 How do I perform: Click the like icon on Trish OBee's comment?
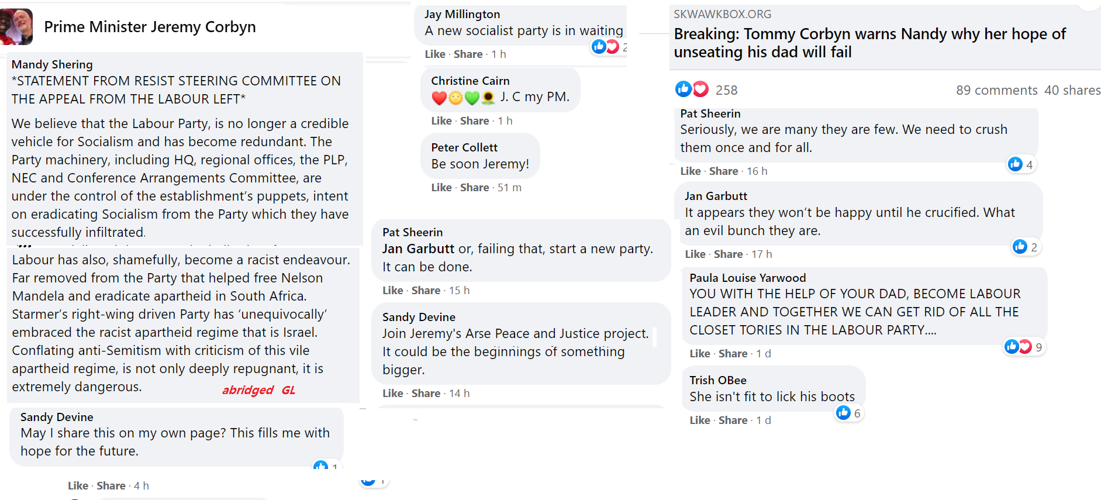pos(843,413)
